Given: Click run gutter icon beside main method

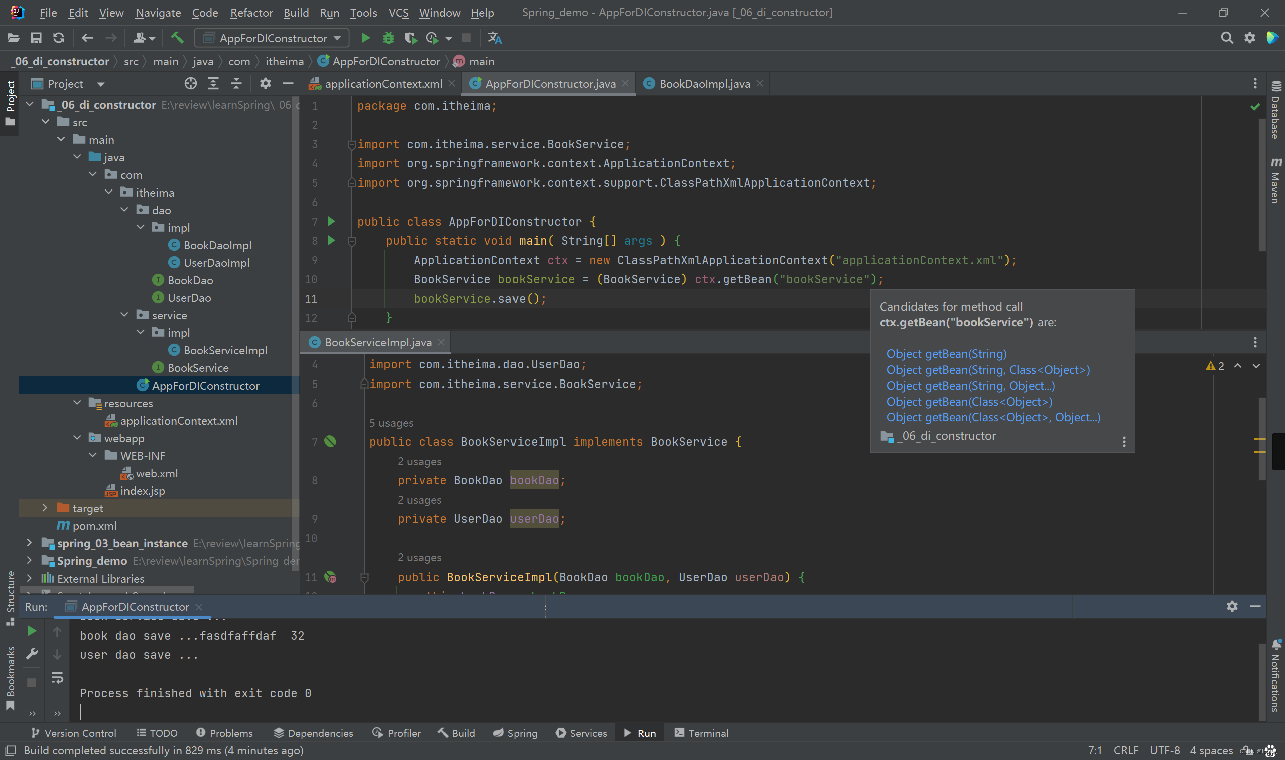Looking at the screenshot, I should [331, 240].
